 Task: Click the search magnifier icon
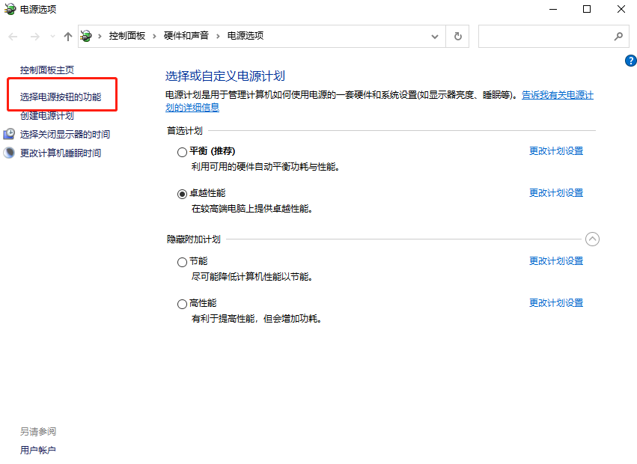[x=618, y=35]
